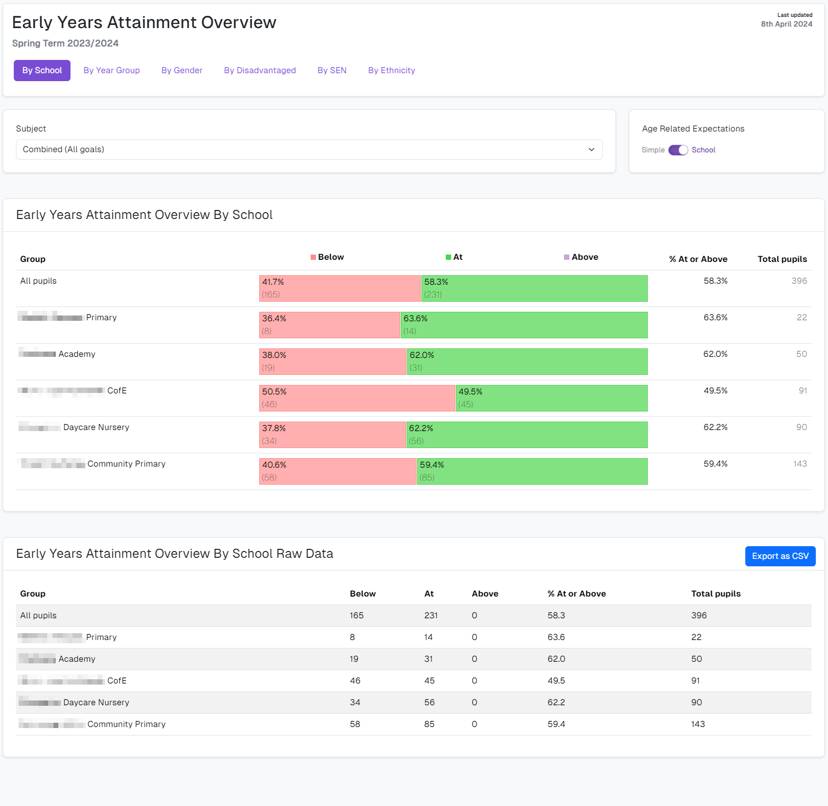Open the Subject dropdown
Screen dimensions: 828x806
coord(309,150)
